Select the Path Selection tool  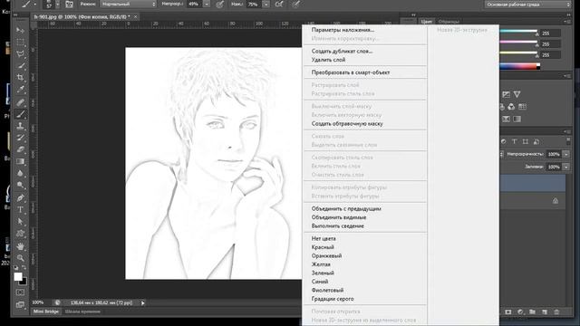20,221
